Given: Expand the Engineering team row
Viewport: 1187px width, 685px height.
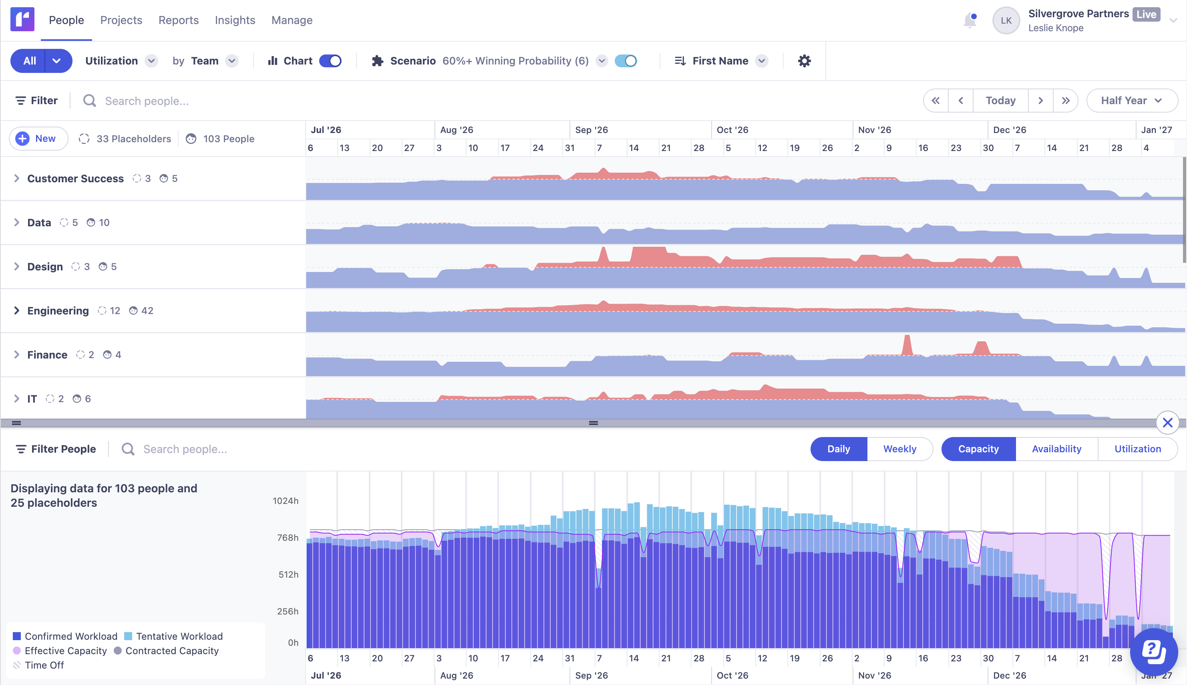Looking at the screenshot, I should click(x=16, y=310).
